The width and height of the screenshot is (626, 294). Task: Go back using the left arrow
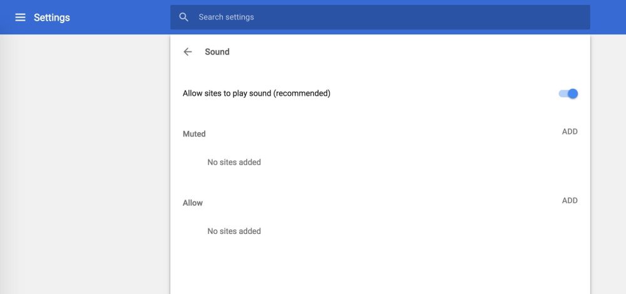(188, 52)
